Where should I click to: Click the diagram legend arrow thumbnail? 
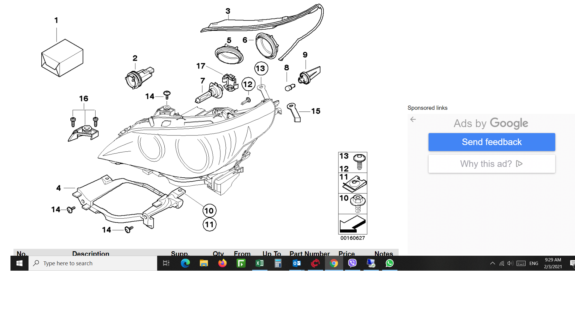coord(352,224)
